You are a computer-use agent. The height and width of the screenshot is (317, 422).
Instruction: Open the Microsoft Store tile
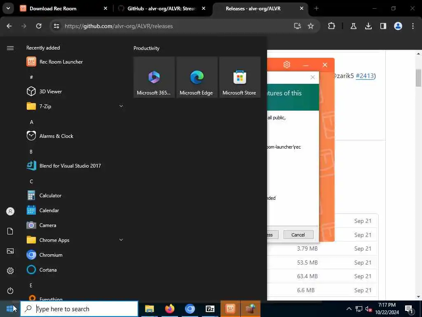pos(239,77)
